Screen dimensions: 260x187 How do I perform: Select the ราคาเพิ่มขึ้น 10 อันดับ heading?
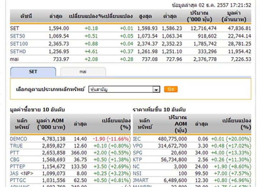[159, 110]
